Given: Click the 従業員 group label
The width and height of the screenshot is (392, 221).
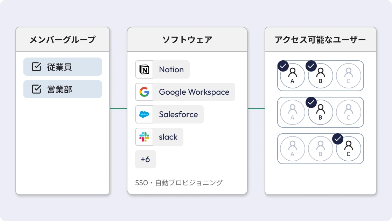Looking at the screenshot, I should coord(59,67).
